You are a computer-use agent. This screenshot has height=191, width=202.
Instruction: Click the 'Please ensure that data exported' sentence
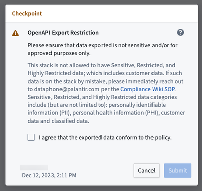point(103,49)
